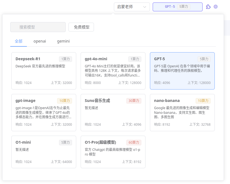Viewport: 230px width, 184px height.
Task: Open settings via the gear icon
Action: (216, 7)
